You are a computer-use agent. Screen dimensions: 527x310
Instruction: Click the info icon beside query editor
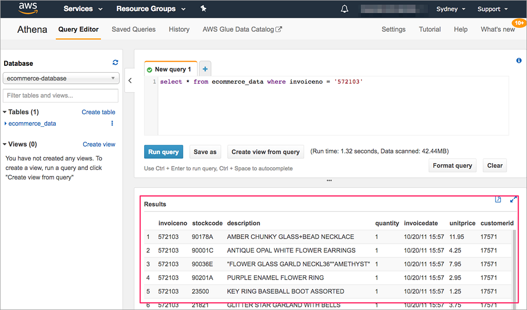pyautogui.click(x=519, y=61)
